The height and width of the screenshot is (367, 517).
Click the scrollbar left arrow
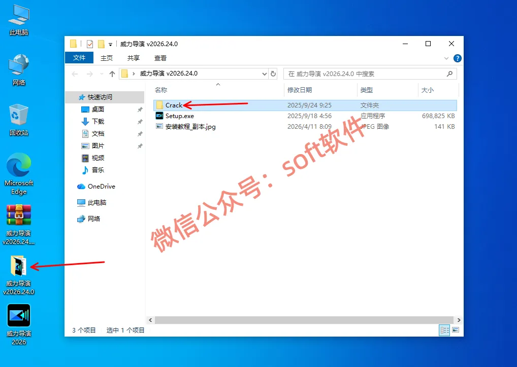click(x=150, y=320)
